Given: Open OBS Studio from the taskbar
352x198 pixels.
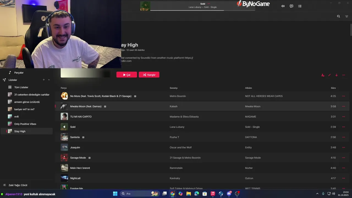Looking at the screenshot, I should (x=237, y=194).
